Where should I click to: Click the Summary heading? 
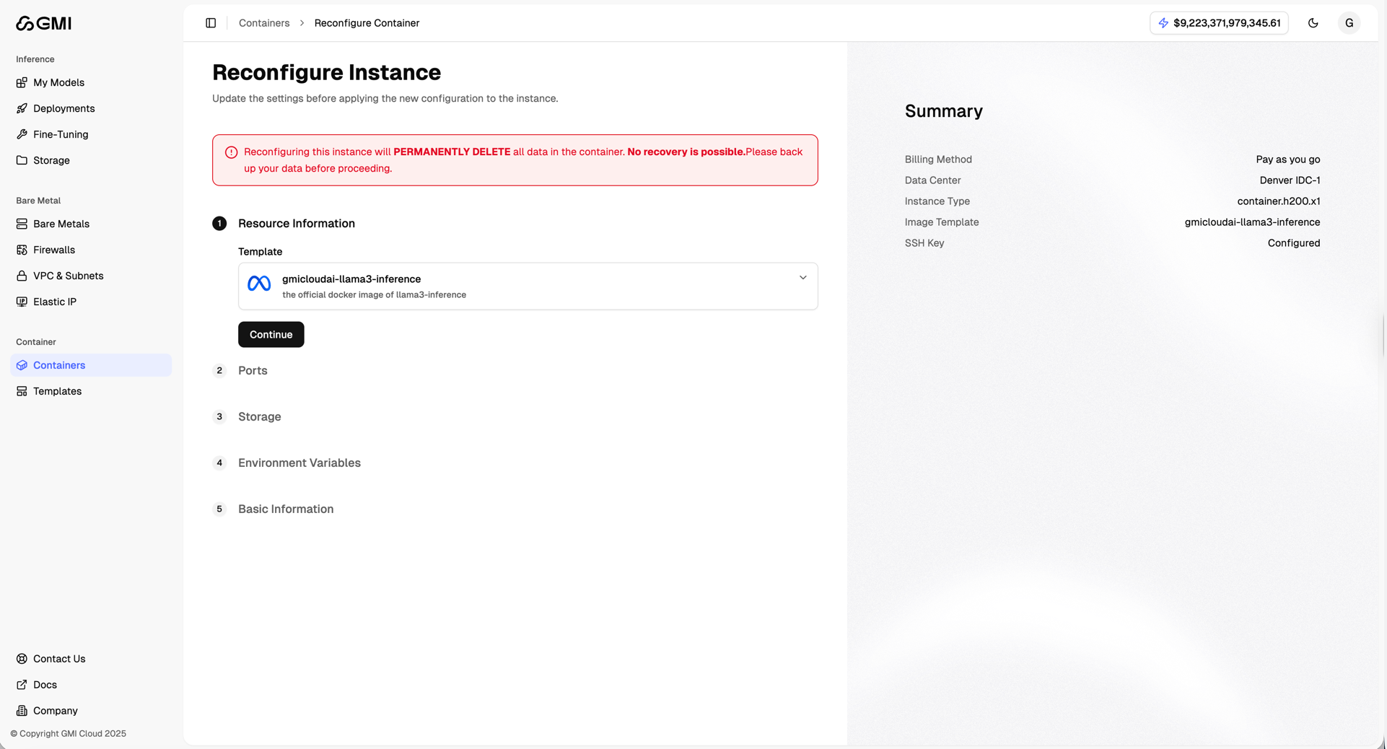943,111
